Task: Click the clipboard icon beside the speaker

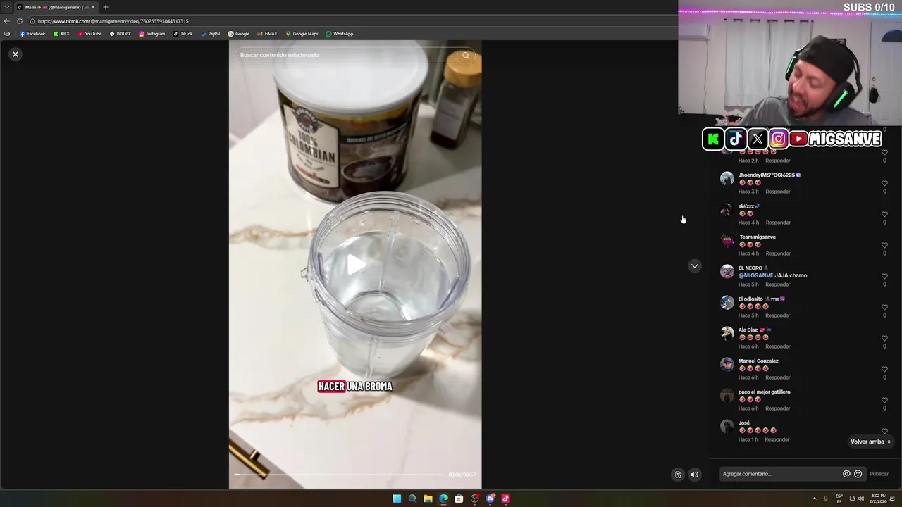Action: (678, 475)
